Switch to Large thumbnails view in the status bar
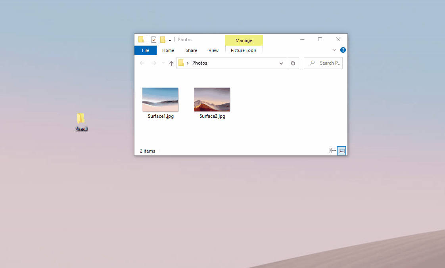Screen dimensions: 445x268 coord(341,151)
